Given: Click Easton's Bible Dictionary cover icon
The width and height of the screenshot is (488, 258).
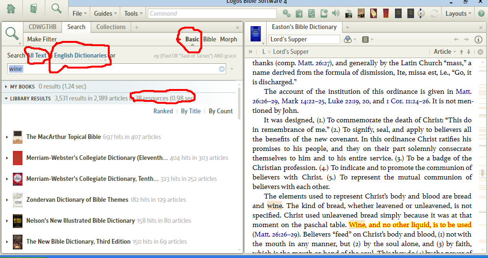Looking at the screenshot, I should click(256, 33).
